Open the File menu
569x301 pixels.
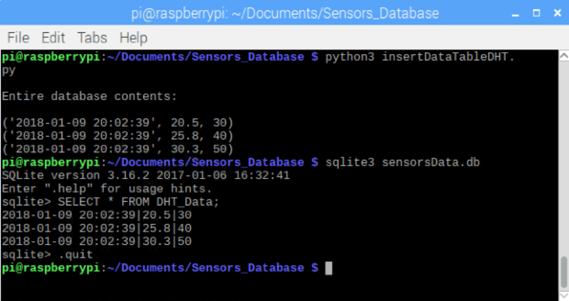tap(18, 38)
